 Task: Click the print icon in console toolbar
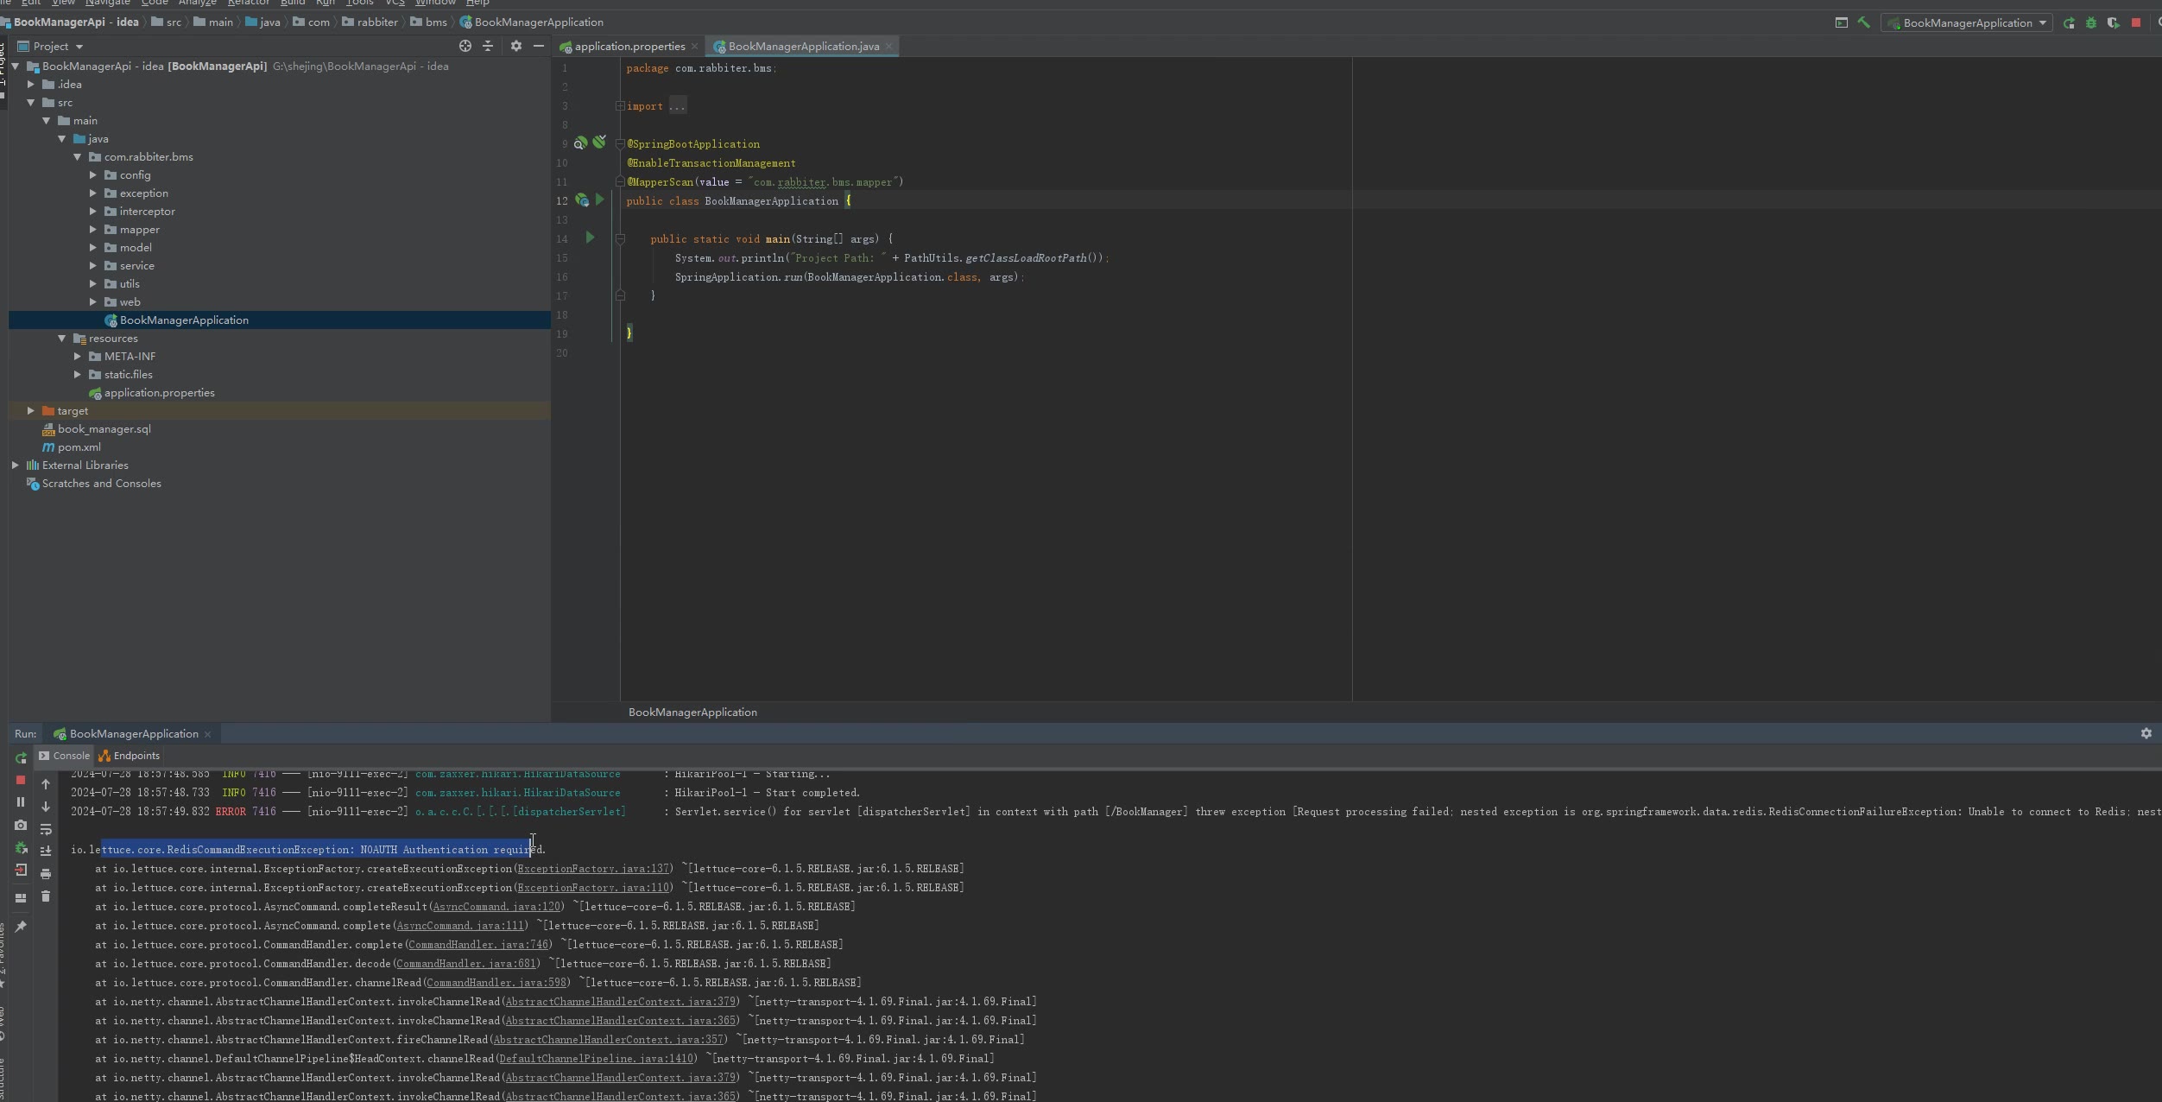46,874
